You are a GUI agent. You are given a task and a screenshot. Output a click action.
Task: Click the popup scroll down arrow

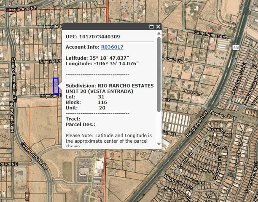[x=159, y=144]
